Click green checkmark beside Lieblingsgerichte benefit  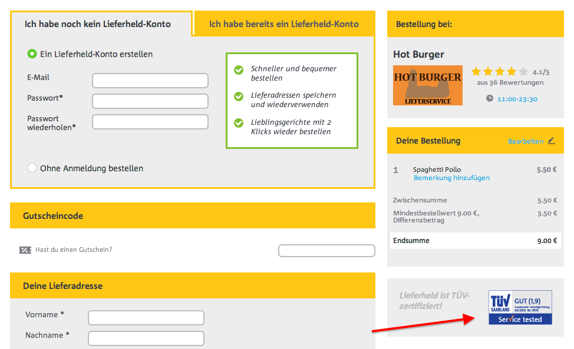point(239,123)
